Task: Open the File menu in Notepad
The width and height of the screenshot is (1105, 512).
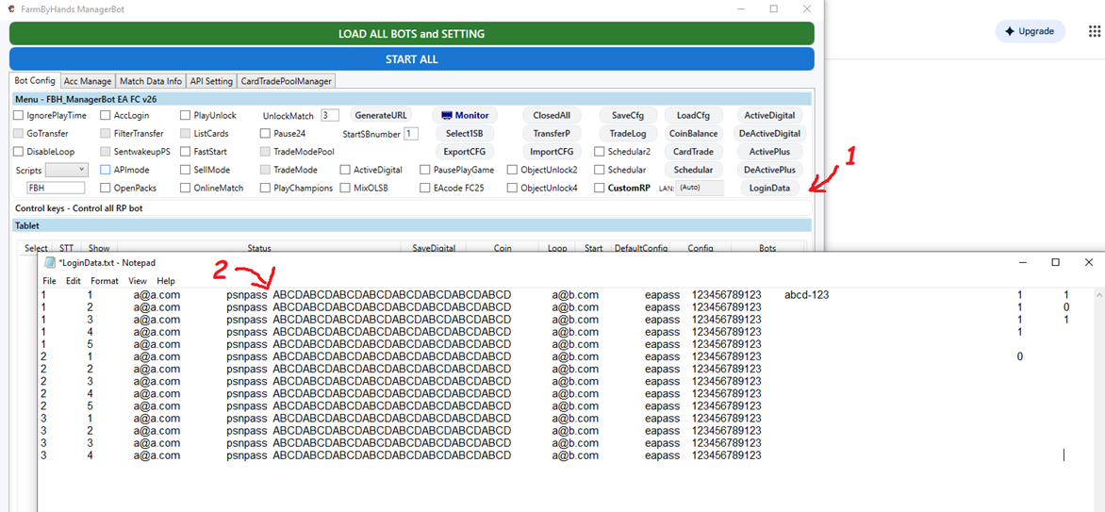Action: coord(50,281)
